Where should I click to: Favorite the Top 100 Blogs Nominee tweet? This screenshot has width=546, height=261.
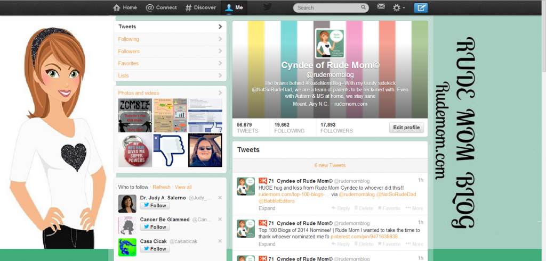click(x=389, y=244)
